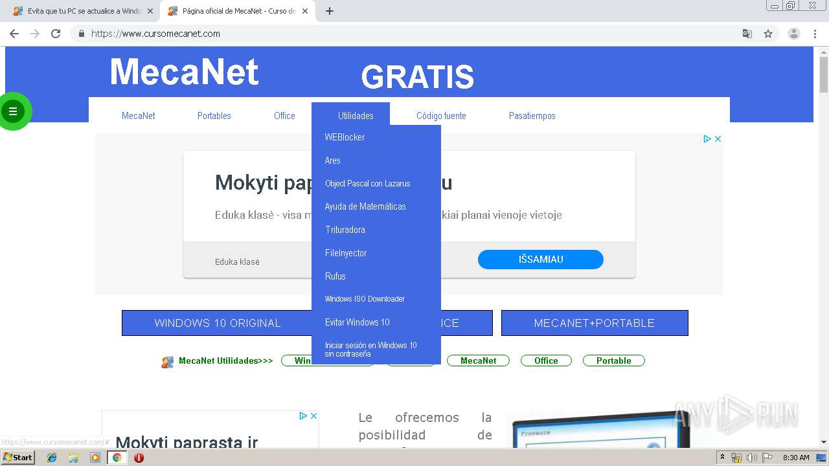Open Internet Explorer from the taskbar
This screenshot has height=466, width=829.
[x=52, y=458]
